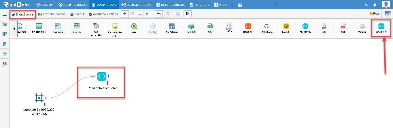Click the database stack icon in top bar
This screenshot has width=393, height=128.
(240, 5)
